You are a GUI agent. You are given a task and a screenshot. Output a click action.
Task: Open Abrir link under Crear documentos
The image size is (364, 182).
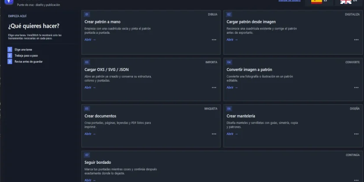click(x=90, y=134)
